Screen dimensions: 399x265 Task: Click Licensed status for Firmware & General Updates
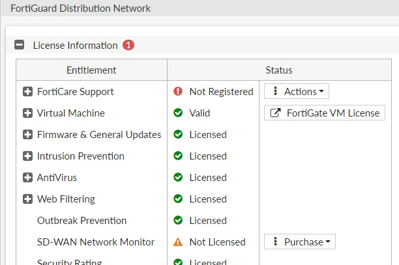tap(208, 135)
